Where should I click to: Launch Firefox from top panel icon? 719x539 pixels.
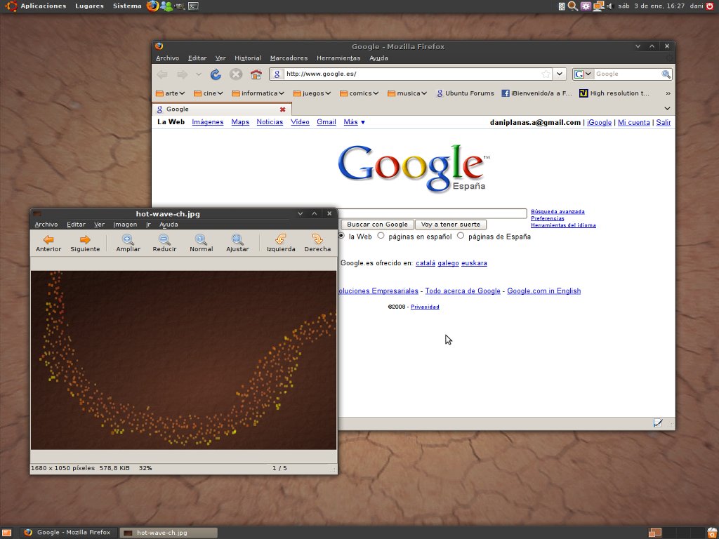[x=152, y=6]
